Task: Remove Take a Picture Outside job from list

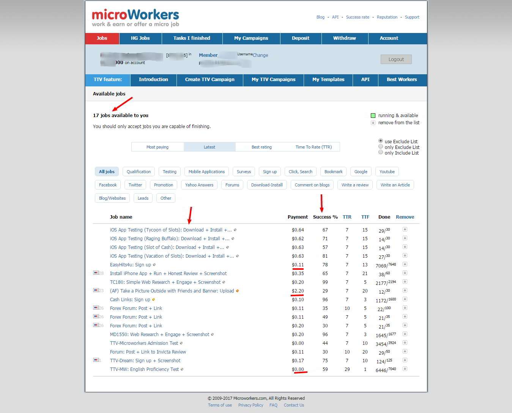Action: pyautogui.click(x=405, y=290)
